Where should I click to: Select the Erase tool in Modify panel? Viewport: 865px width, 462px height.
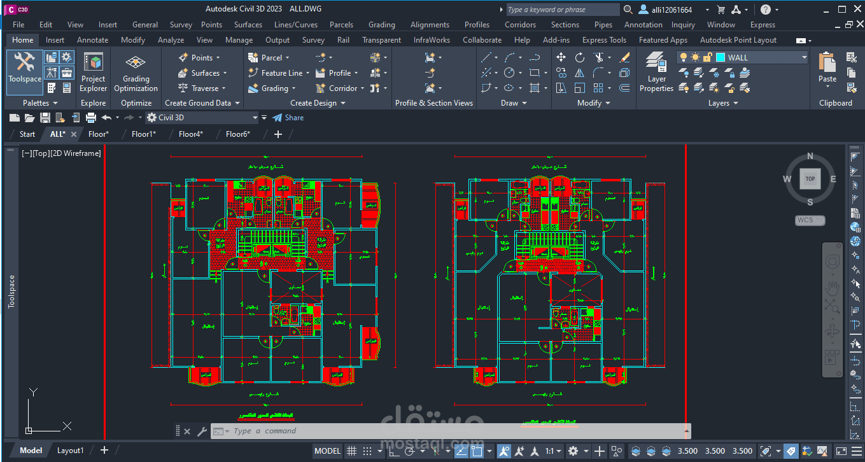(624, 57)
